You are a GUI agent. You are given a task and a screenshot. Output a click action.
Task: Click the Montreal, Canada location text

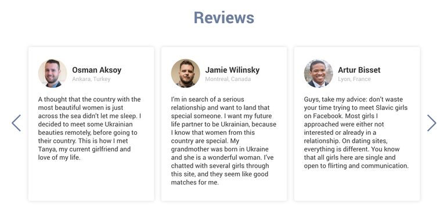point(228,79)
